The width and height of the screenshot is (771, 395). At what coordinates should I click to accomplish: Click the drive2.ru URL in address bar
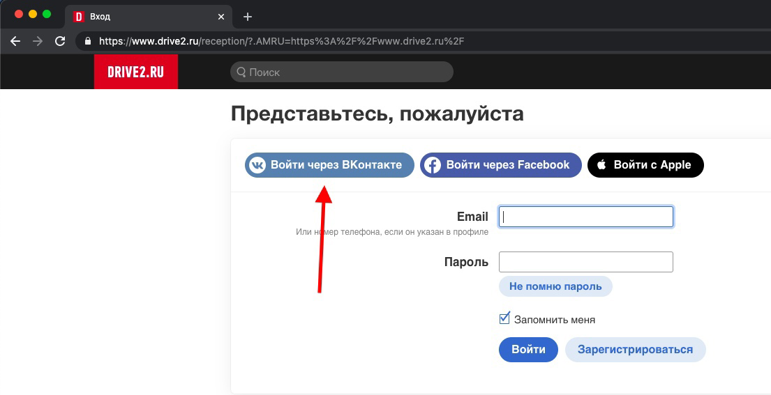pyautogui.click(x=282, y=41)
